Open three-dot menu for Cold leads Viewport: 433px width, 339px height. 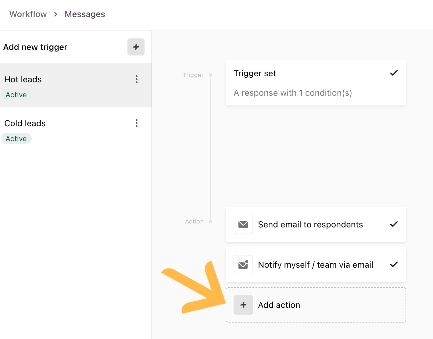coord(137,123)
